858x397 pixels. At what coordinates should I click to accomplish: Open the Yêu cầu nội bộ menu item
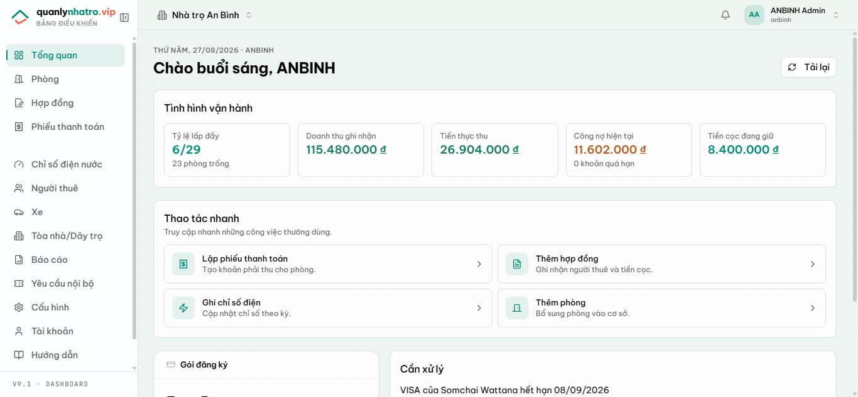pos(65,283)
